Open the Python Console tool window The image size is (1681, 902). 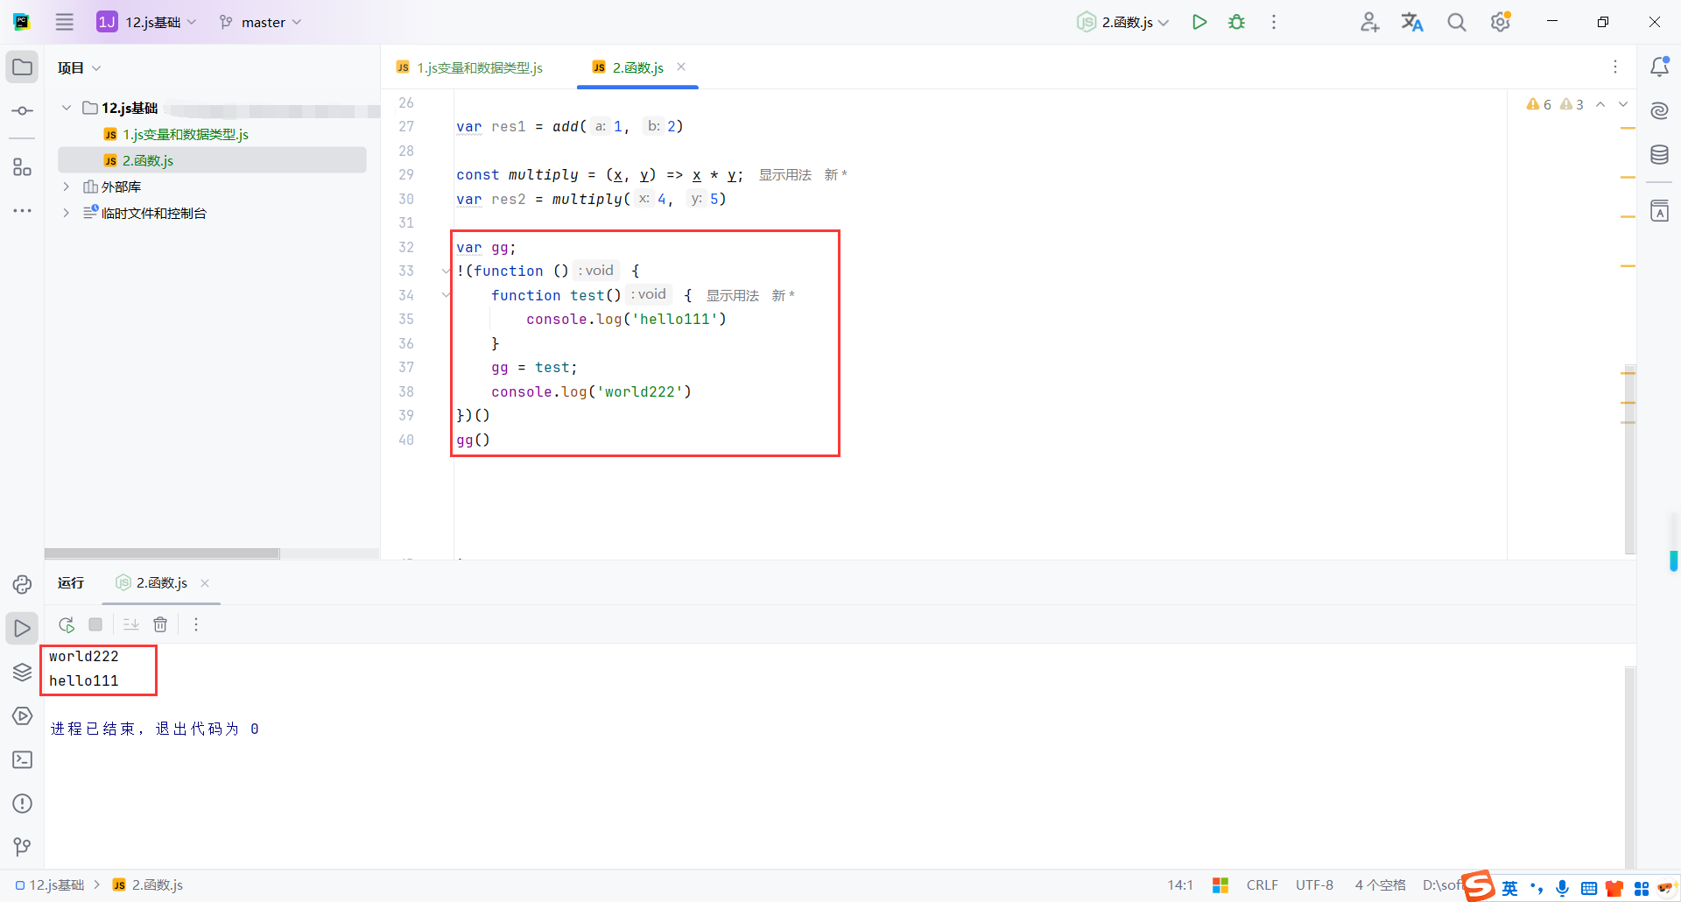[x=22, y=584]
